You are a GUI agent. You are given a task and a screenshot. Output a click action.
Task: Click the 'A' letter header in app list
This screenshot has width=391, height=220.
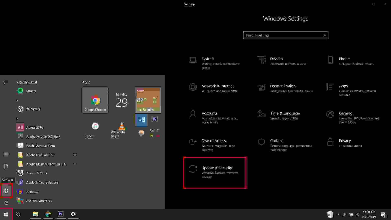coord(17,119)
